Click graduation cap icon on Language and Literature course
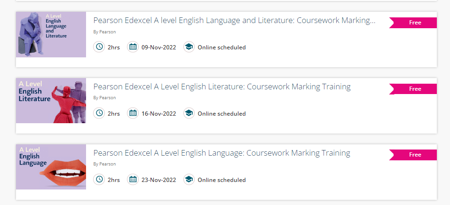 click(x=189, y=47)
